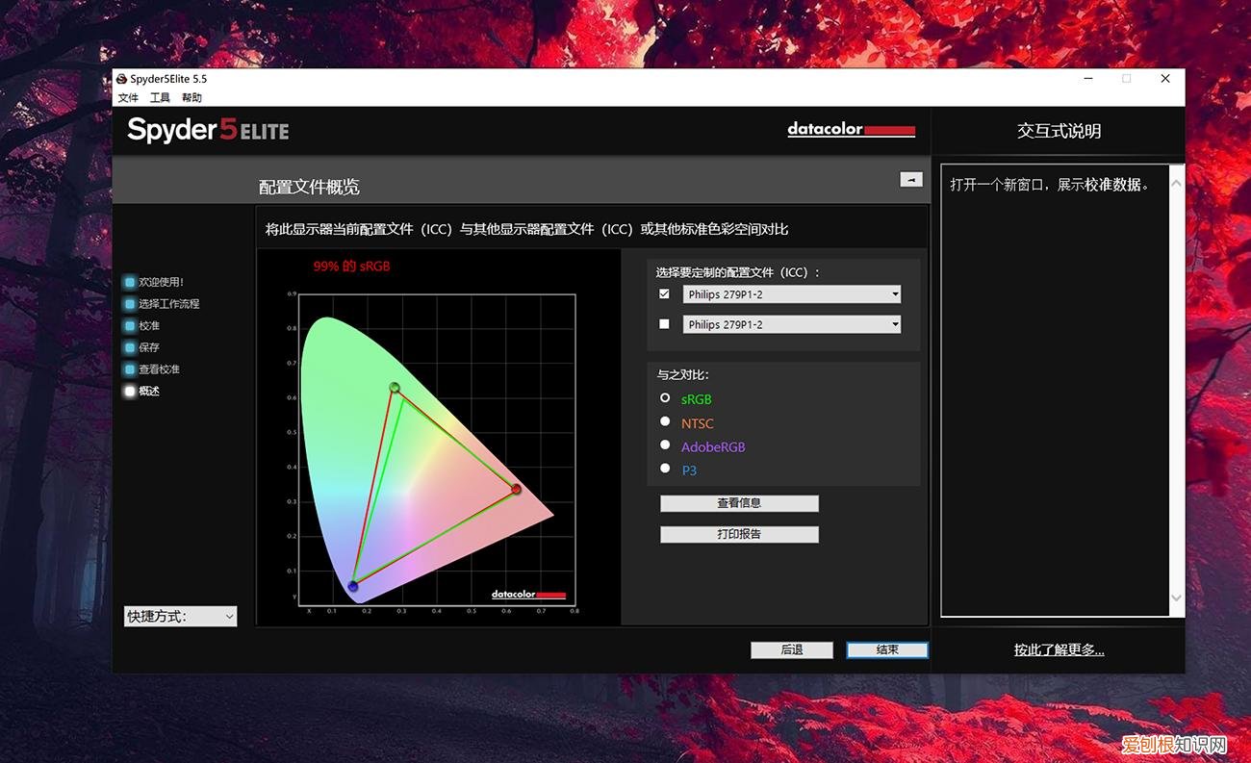Select the P3 comparison radio button
This screenshot has width=1251, height=763.
click(x=665, y=469)
